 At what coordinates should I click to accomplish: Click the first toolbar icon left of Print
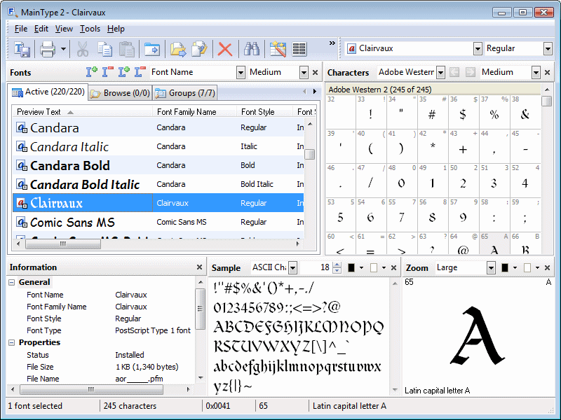(22, 49)
